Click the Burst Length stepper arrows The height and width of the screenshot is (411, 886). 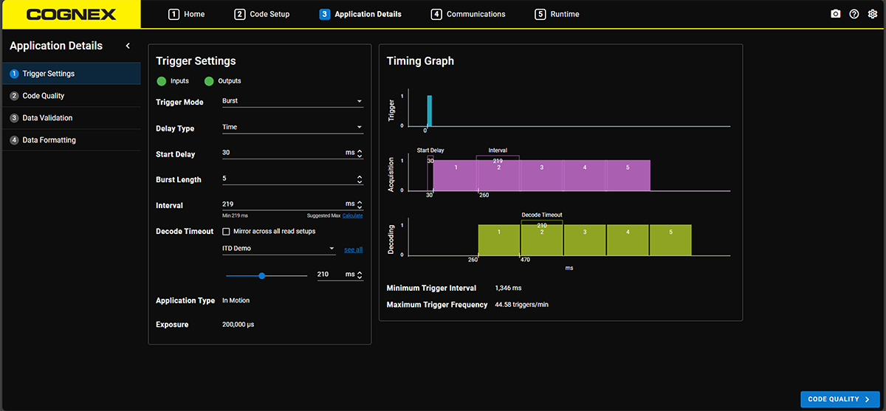[x=360, y=179]
